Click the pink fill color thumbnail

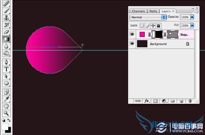[142, 34]
